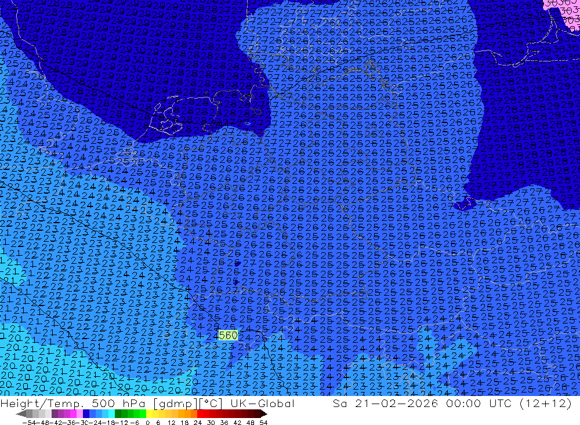Click the bright yellow swatch above 0
Image resolution: width=580 pixels, height=425 pixels.
[150, 414]
